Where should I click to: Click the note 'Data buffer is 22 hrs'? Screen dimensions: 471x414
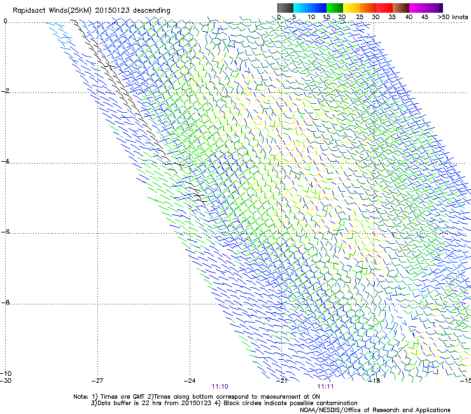point(130,403)
